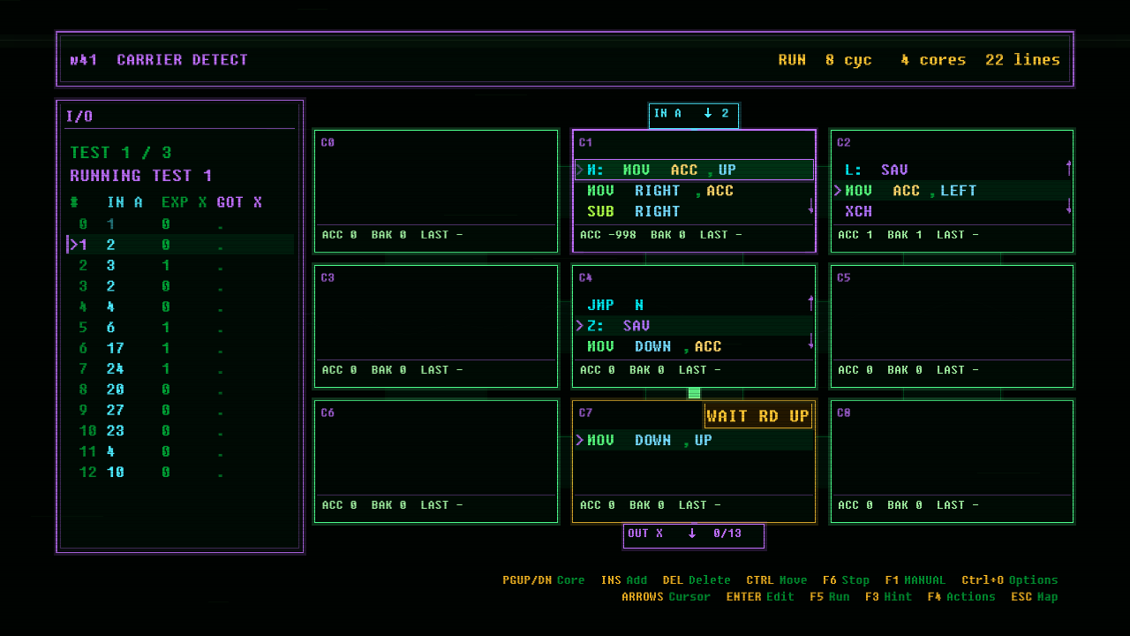
Task: Click the CTRL Move command
Action: tap(777, 580)
